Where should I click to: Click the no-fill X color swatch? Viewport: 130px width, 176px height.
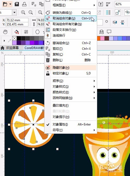coord(14,38)
